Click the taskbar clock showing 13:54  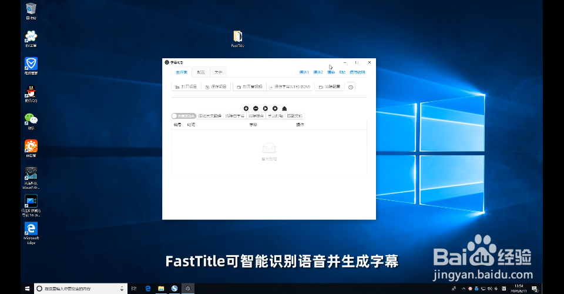pyautogui.click(x=519, y=289)
